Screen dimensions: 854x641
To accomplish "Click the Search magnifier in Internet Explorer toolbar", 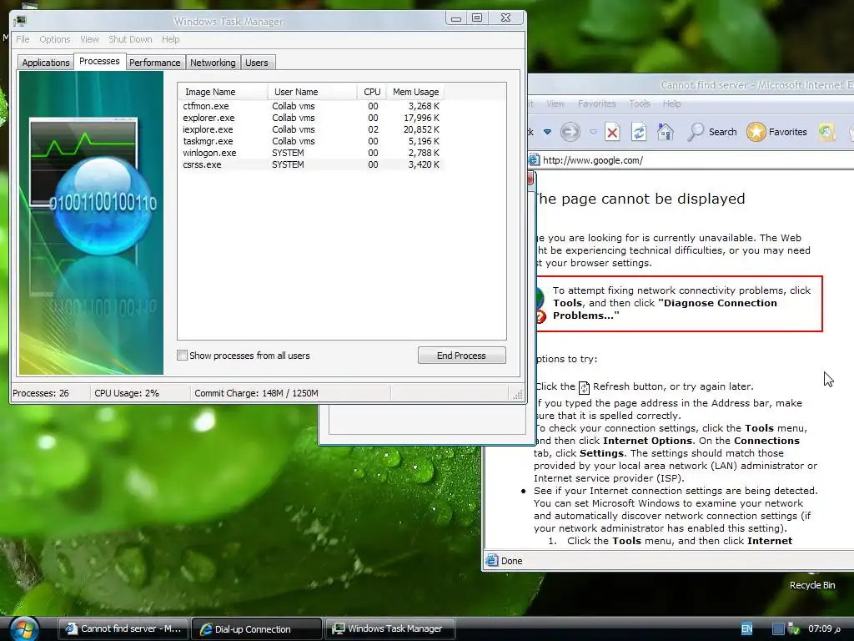I will click(x=712, y=132).
